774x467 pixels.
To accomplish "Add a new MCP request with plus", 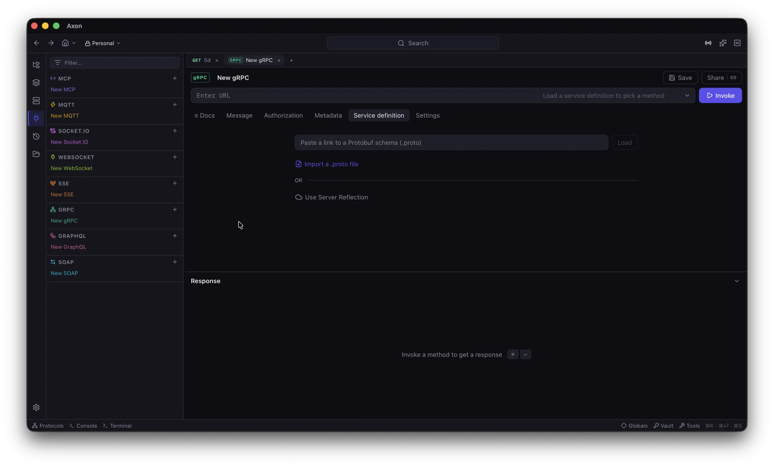I will coord(175,78).
